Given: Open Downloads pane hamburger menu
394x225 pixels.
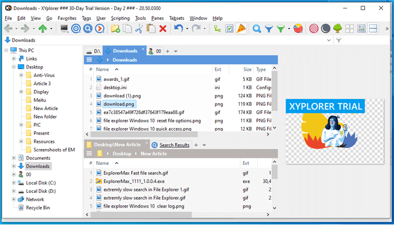Looking at the screenshot, I should pos(89,60).
